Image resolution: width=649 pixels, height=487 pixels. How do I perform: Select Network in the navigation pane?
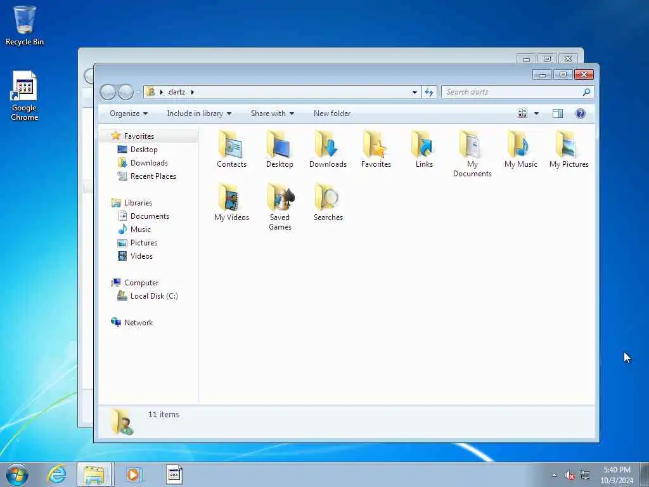(x=138, y=322)
